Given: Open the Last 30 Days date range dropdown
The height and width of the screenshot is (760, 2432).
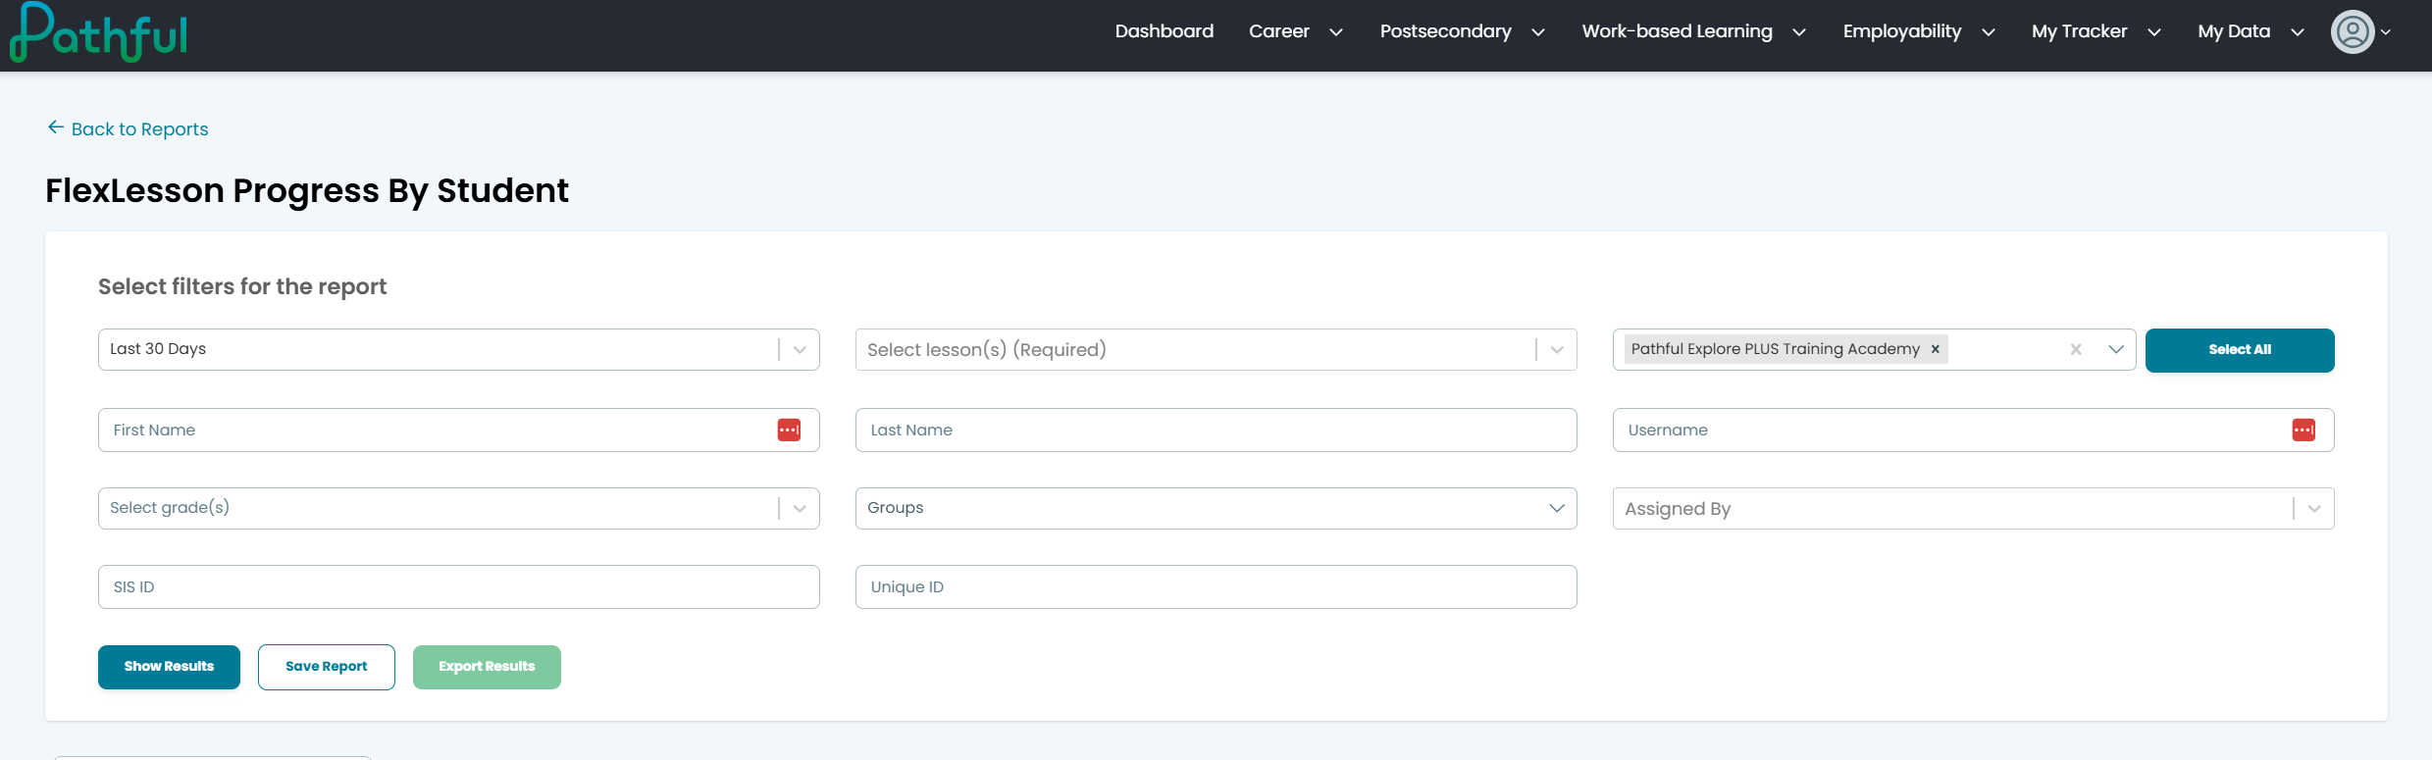Looking at the screenshot, I should click(459, 349).
